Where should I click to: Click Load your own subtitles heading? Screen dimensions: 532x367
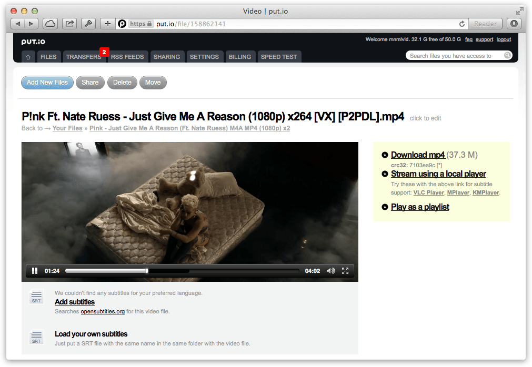[x=91, y=334]
